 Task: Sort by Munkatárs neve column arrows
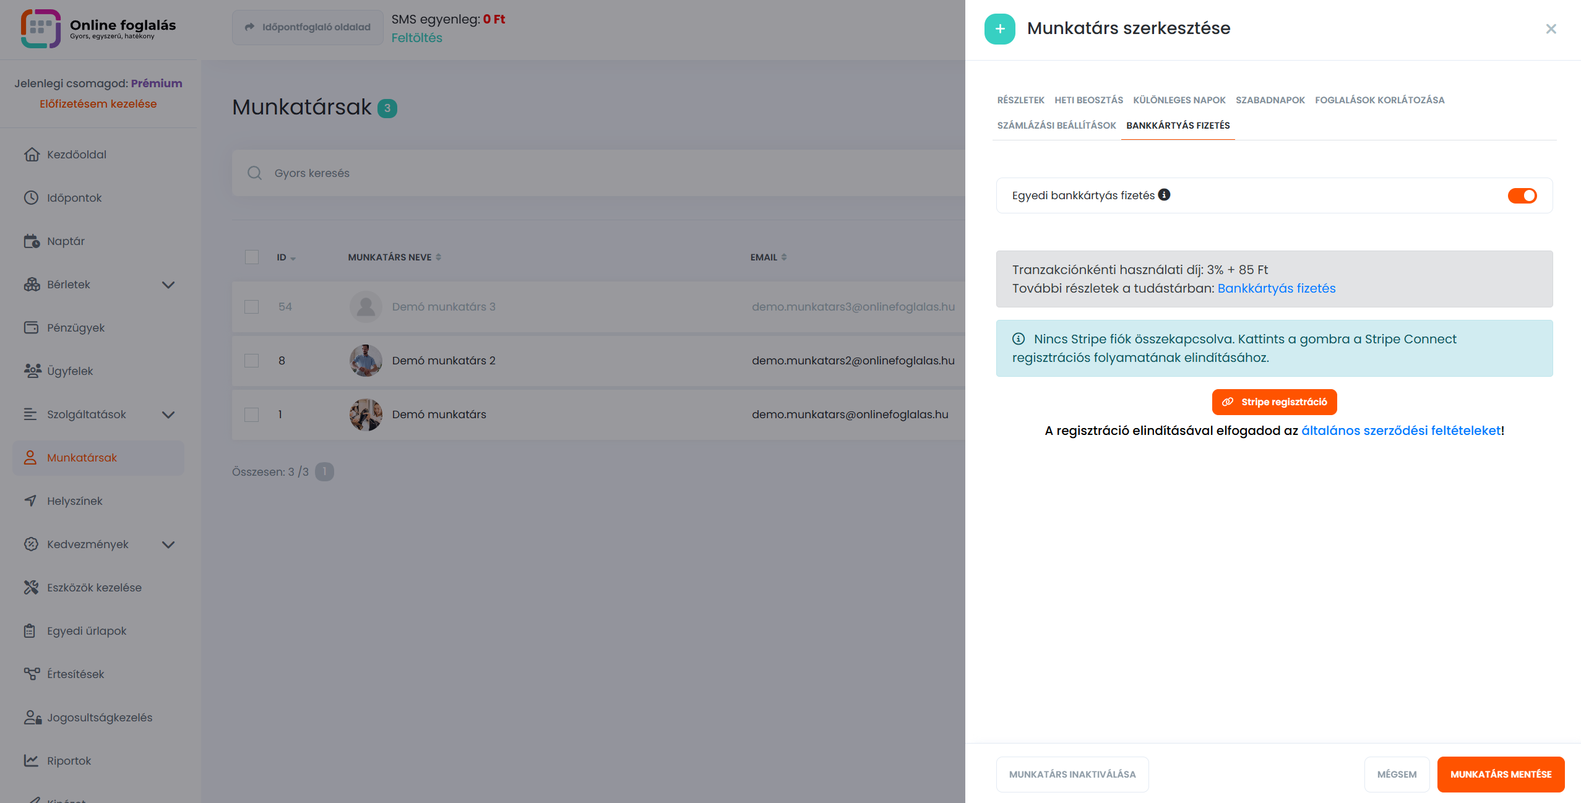pyautogui.click(x=438, y=257)
